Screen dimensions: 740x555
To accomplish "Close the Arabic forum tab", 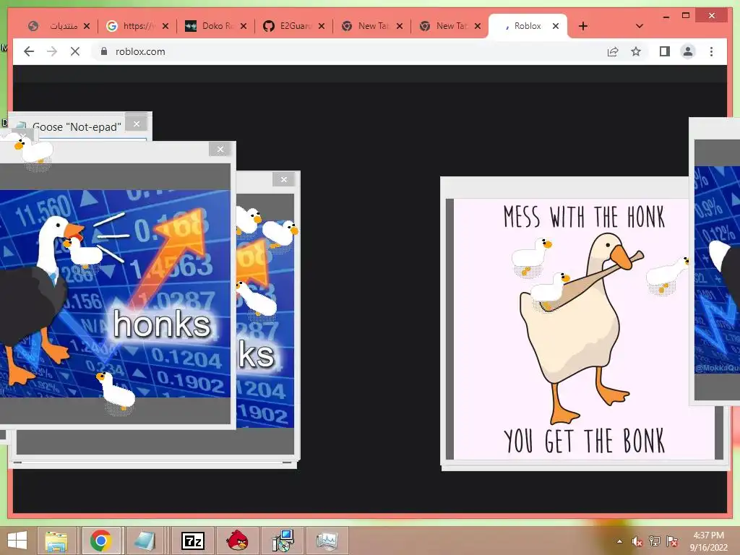I will (87, 26).
